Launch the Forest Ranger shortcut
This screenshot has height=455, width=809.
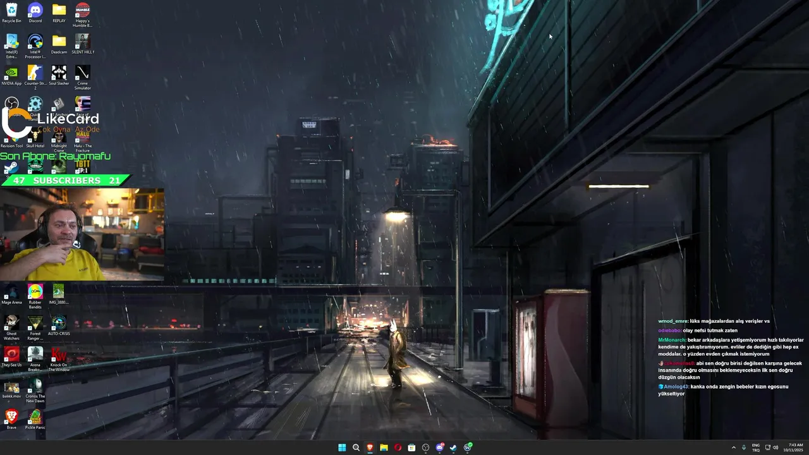pyautogui.click(x=35, y=328)
